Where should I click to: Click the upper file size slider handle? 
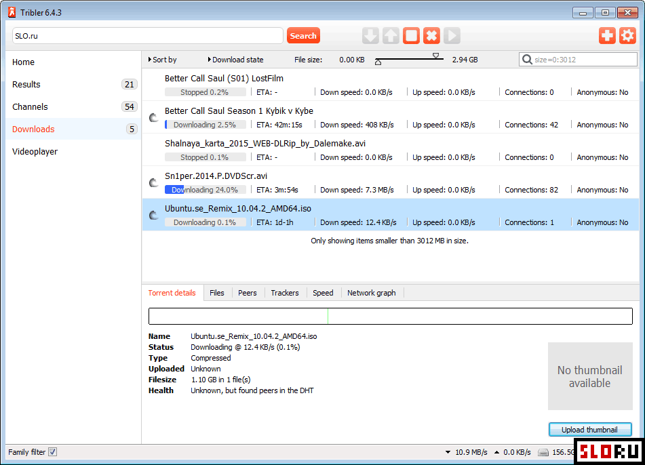(x=435, y=56)
